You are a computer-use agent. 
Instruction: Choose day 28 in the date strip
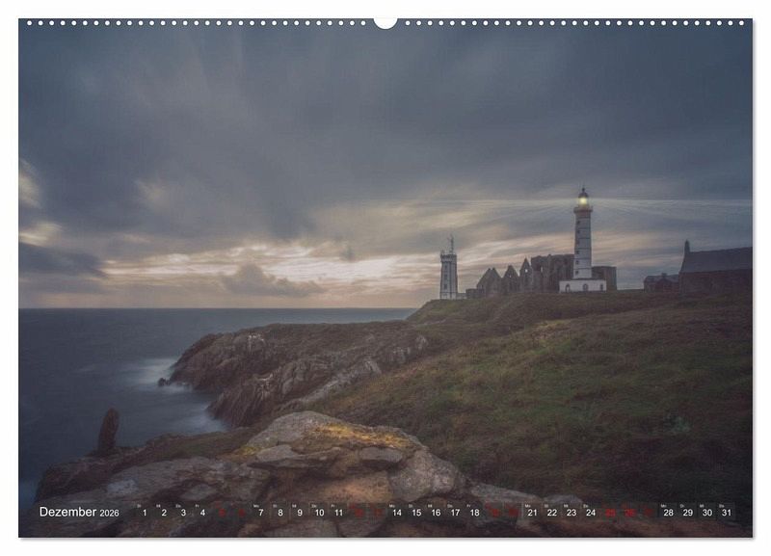tap(668, 513)
